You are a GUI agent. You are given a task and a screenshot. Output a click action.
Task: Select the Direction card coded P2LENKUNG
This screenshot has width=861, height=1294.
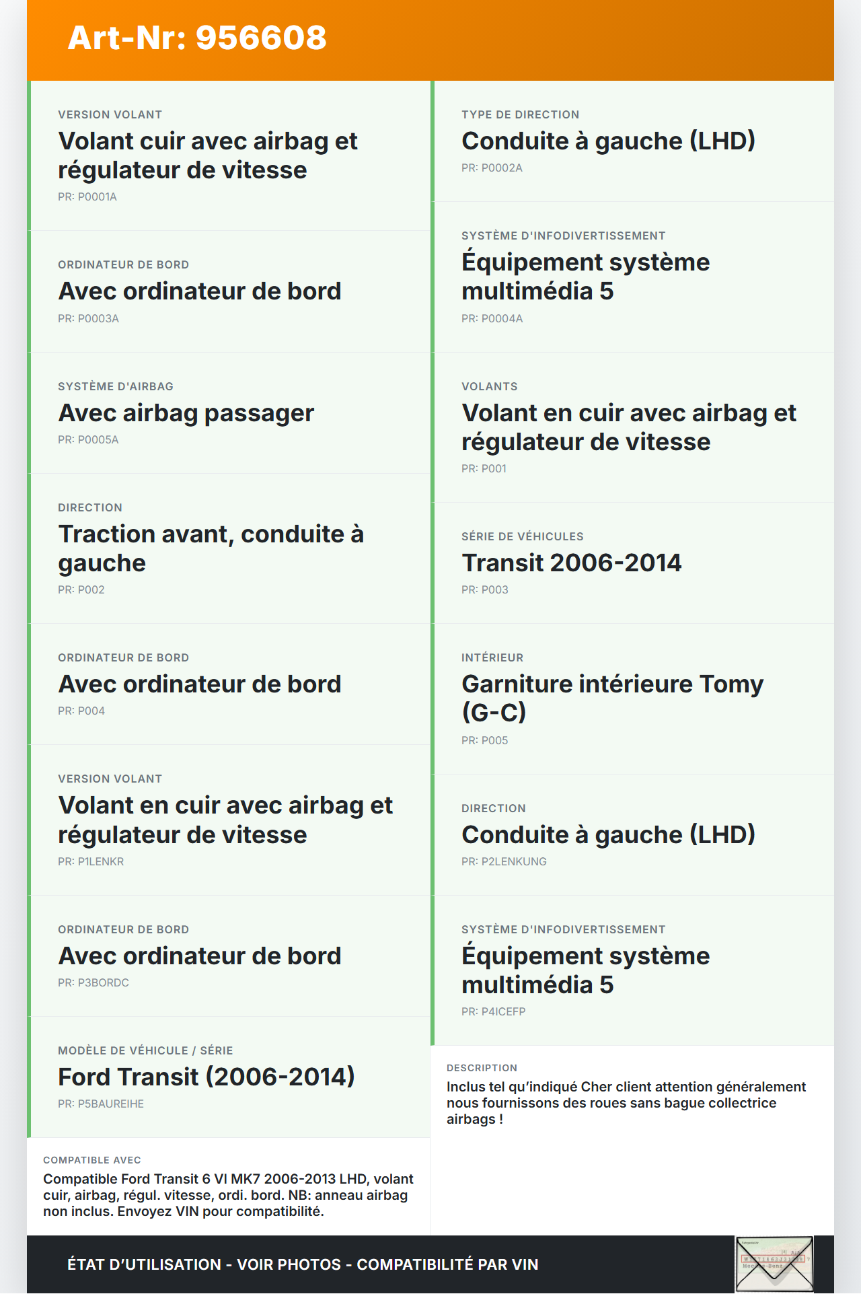(x=632, y=834)
